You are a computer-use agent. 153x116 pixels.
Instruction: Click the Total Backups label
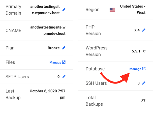[94, 101]
